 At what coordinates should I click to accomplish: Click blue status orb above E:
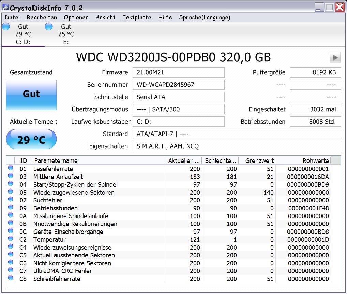[x=49, y=26]
